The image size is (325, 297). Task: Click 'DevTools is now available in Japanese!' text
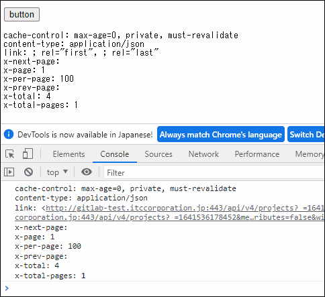(x=85, y=135)
